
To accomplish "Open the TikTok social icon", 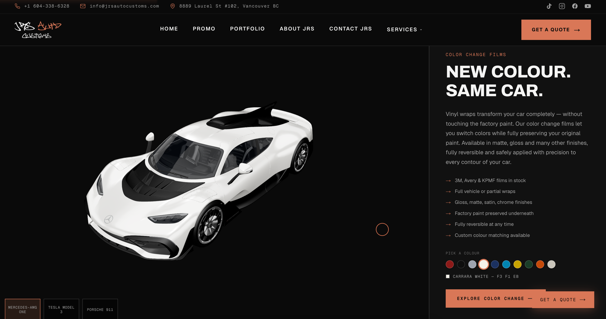I will tap(549, 6).
